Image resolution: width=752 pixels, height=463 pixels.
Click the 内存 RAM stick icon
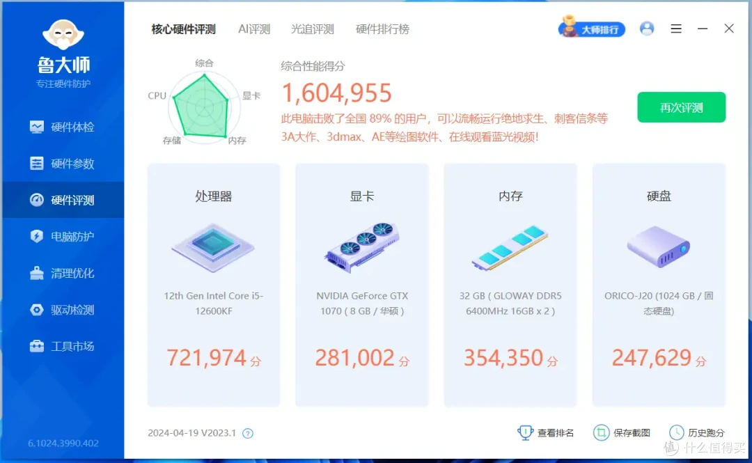tap(510, 248)
